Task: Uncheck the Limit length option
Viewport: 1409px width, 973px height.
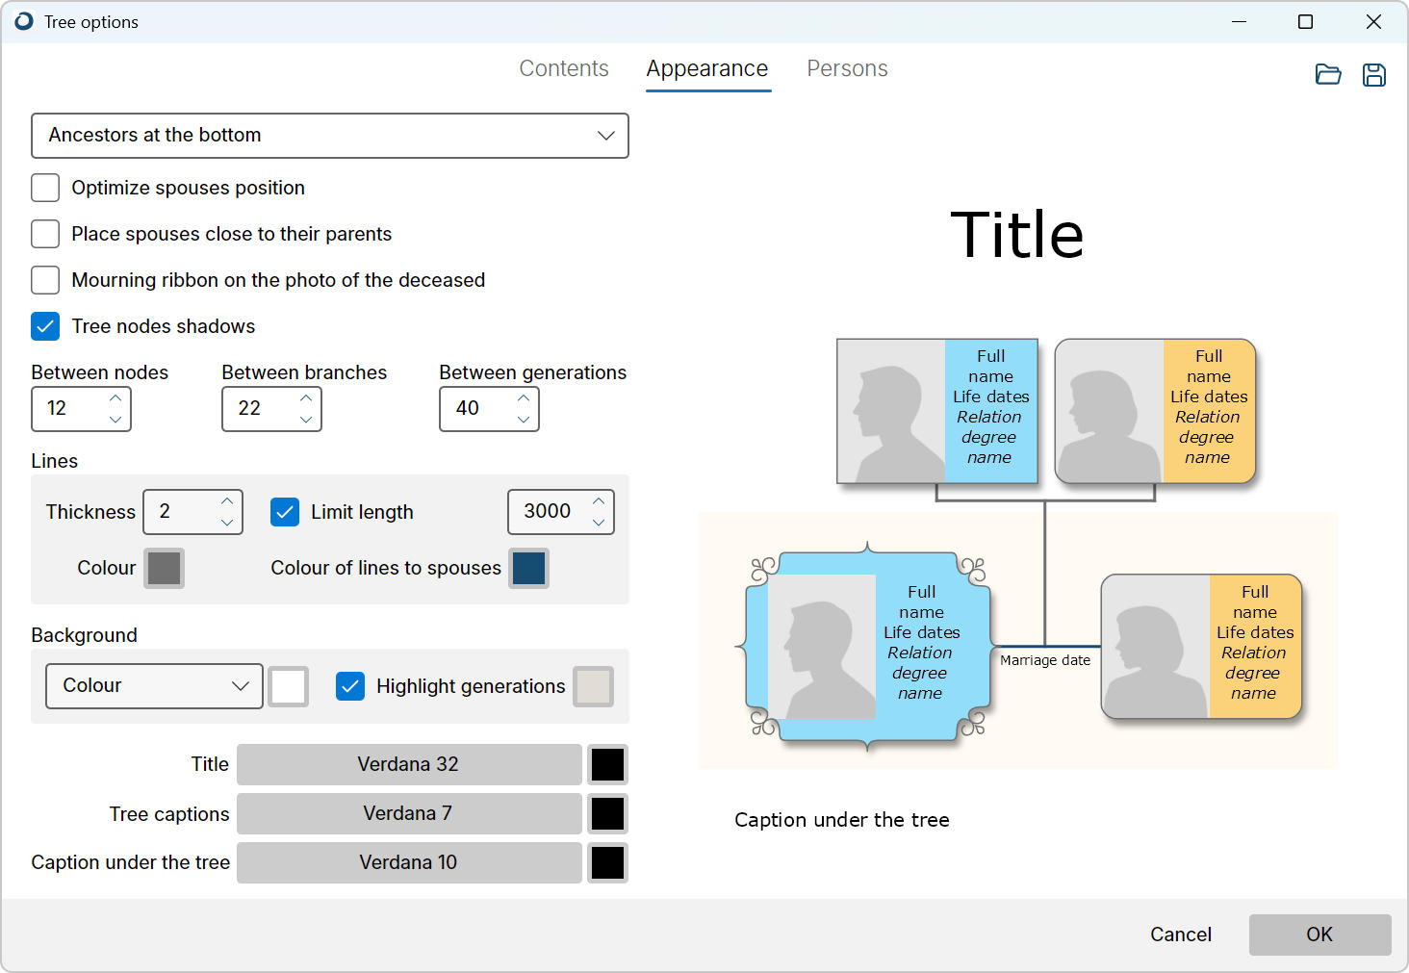Action: [x=285, y=512]
